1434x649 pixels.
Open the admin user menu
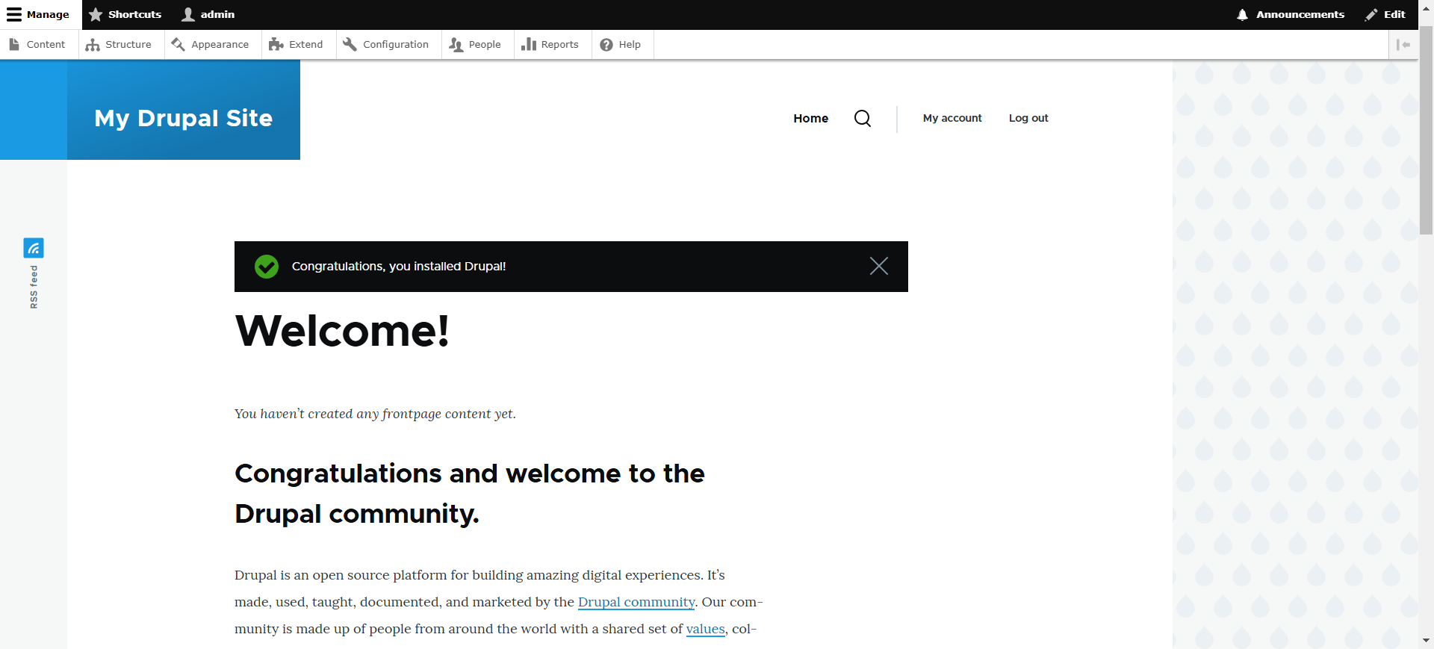[208, 14]
